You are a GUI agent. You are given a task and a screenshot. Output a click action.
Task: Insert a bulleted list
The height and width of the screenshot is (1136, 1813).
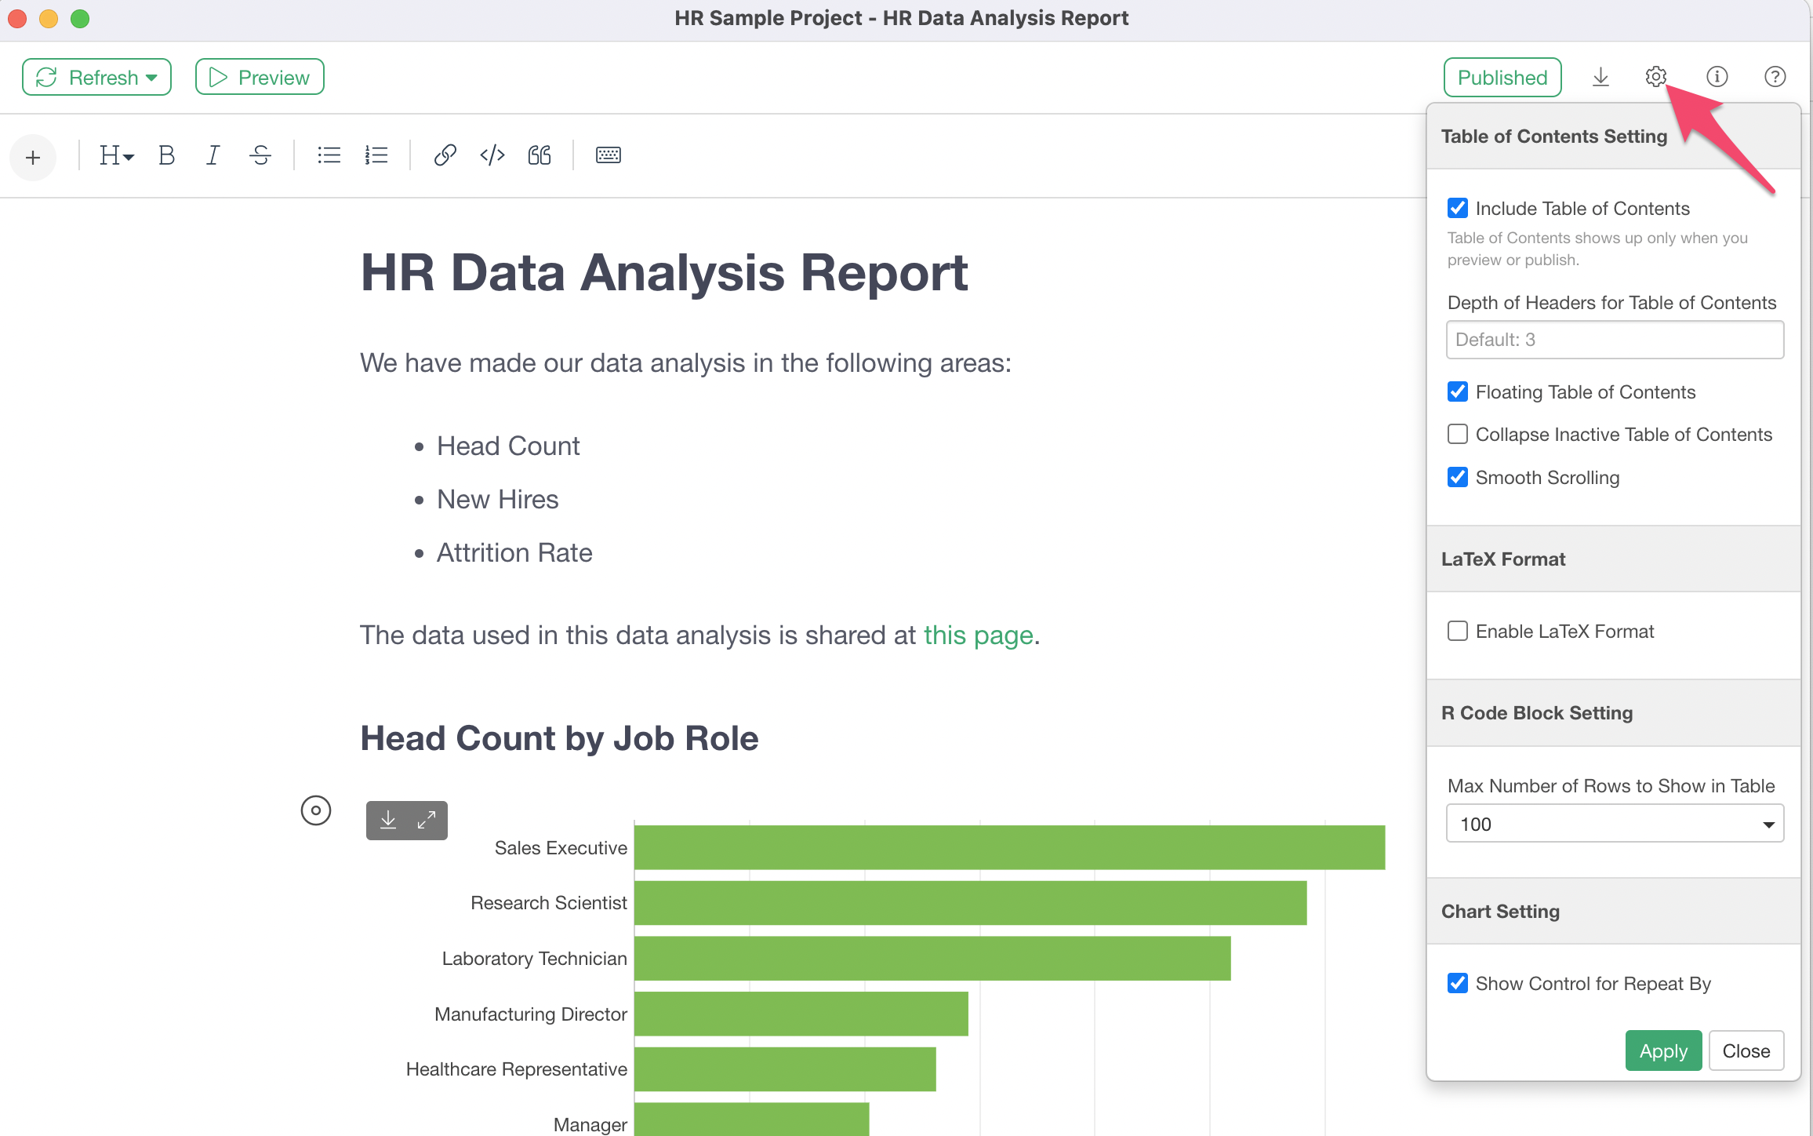(329, 155)
